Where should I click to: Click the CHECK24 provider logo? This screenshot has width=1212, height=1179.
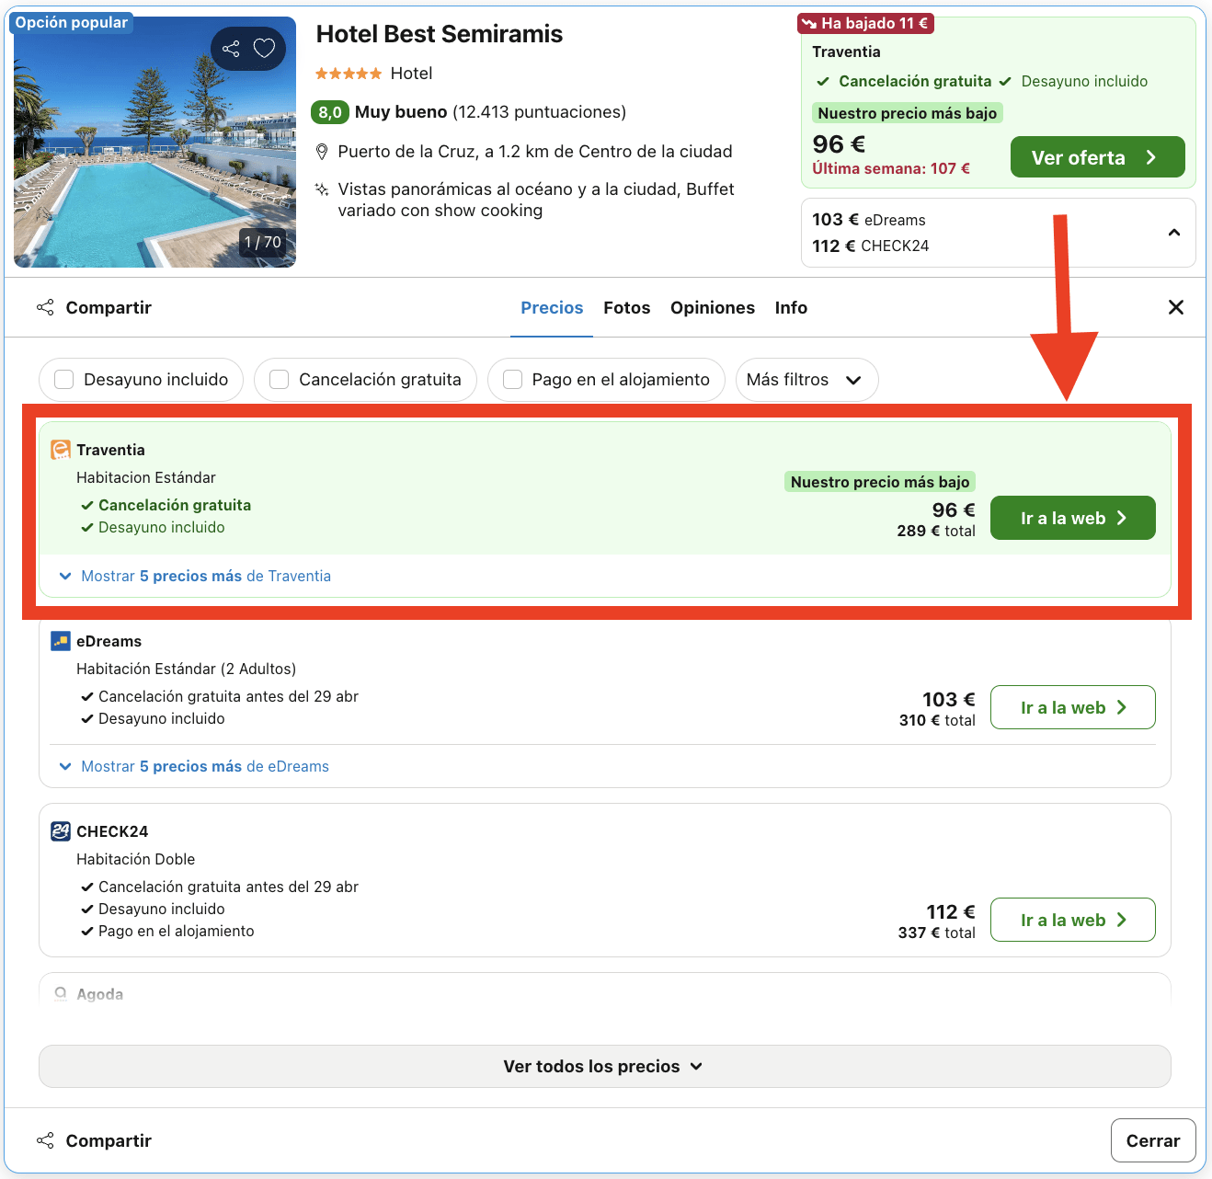(59, 830)
